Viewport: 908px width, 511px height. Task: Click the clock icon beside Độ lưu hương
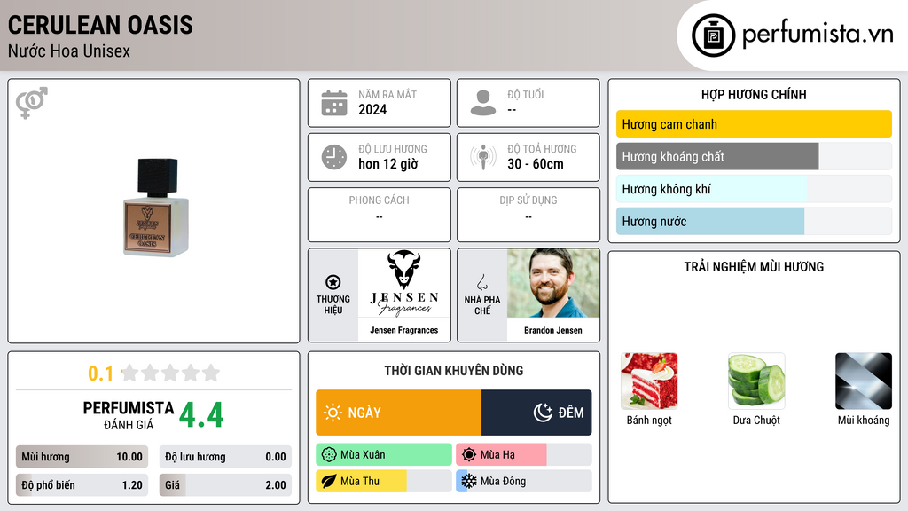point(334,157)
